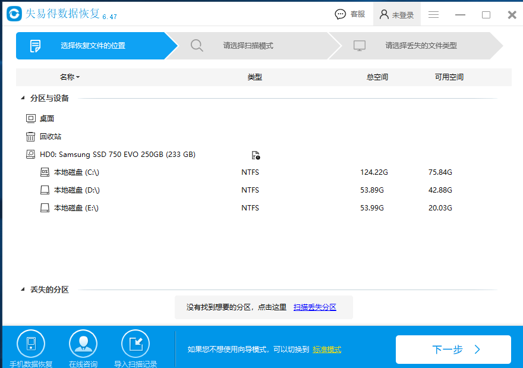Image resolution: width=523 pixels, height=368 pixels.
Task: Open the hamburger menu icon in title bar
Action: click(x=434, y=14)
